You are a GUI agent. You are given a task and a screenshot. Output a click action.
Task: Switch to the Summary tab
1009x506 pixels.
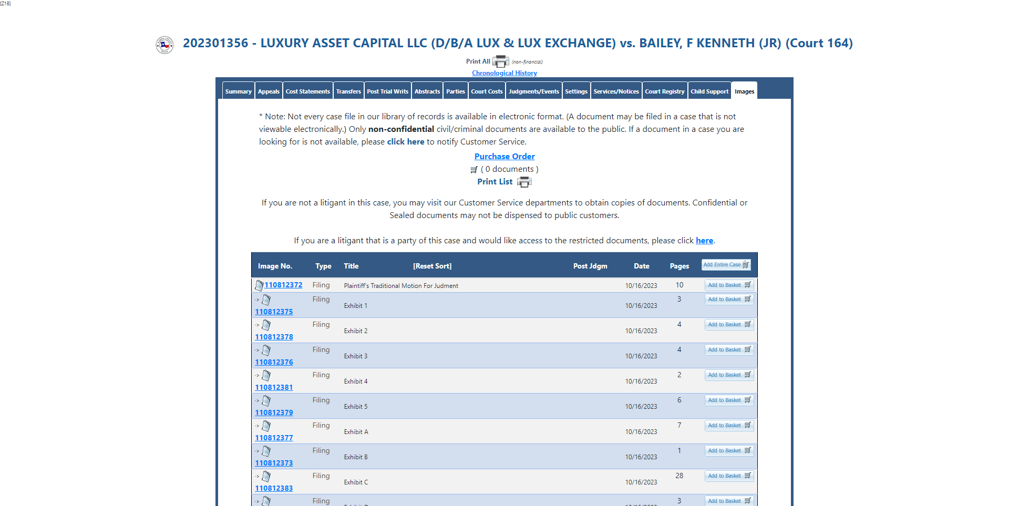point(239,91)
